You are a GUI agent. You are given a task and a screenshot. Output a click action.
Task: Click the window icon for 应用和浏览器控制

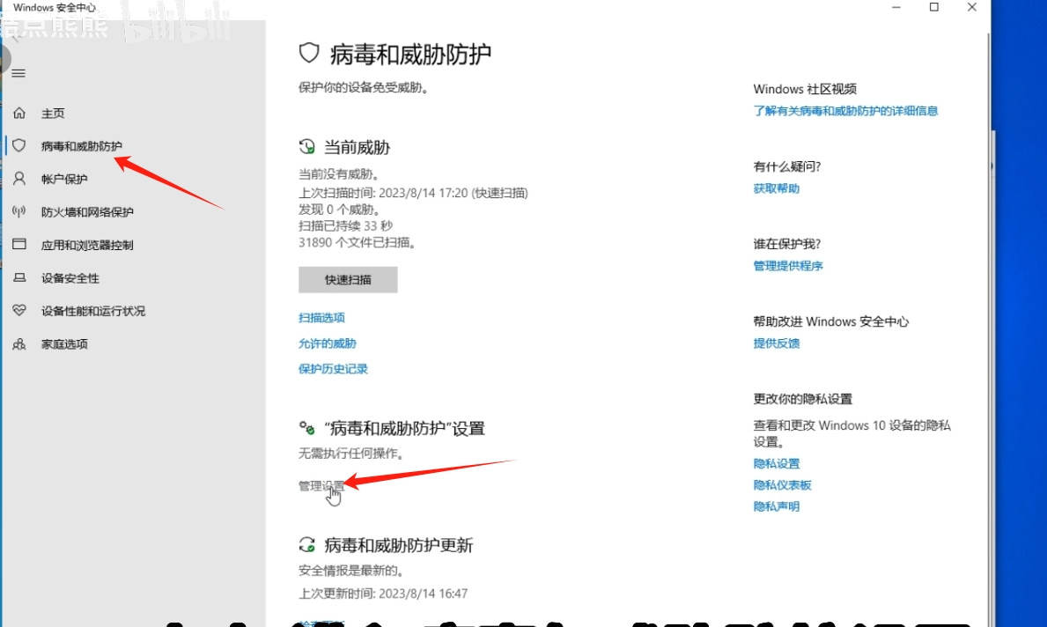pos(19,245)
